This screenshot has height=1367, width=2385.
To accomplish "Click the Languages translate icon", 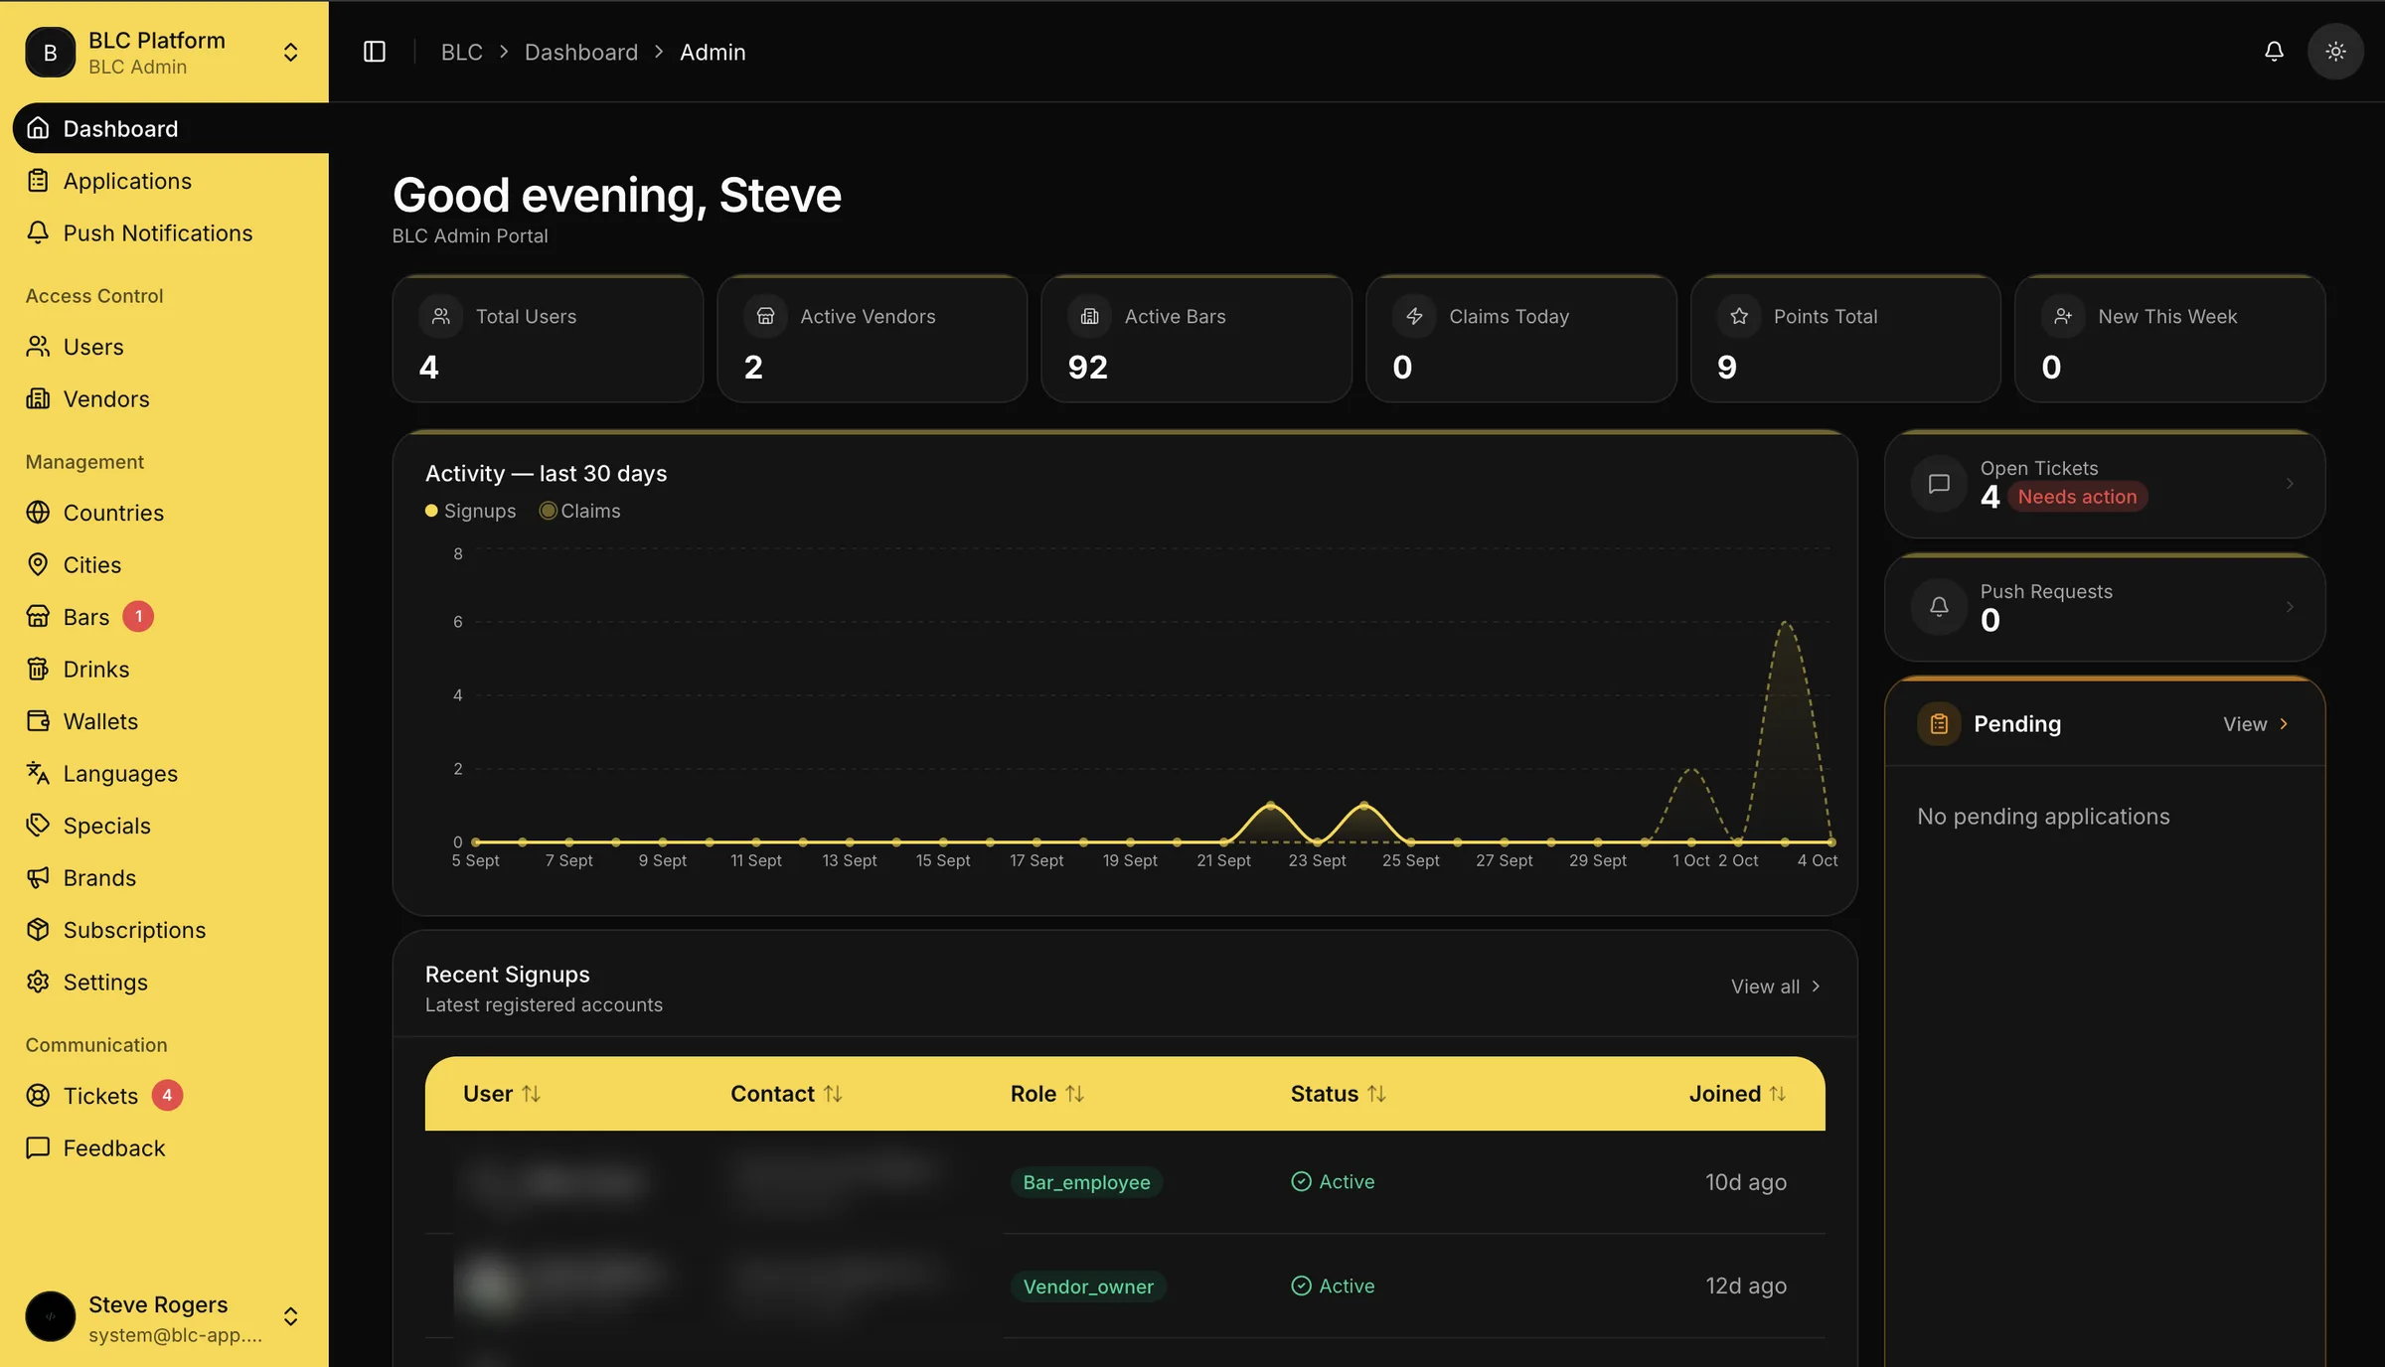I will click(38, 773).
